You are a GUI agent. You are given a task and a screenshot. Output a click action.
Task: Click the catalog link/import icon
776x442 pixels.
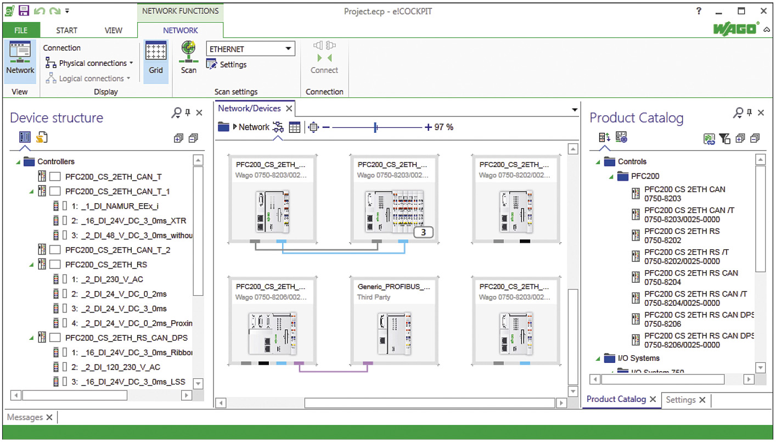point(710,139)
